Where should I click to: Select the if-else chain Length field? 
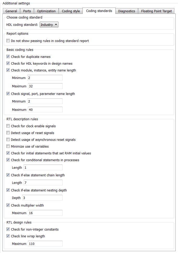coord(43,183)
